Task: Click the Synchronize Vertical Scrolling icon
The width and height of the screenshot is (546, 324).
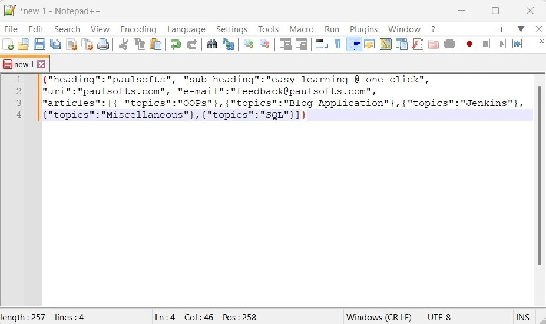Action: 285,44
